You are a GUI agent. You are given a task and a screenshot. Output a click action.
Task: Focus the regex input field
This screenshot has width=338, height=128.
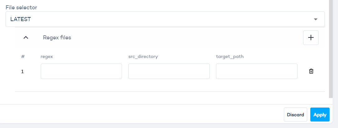[81, 71]
